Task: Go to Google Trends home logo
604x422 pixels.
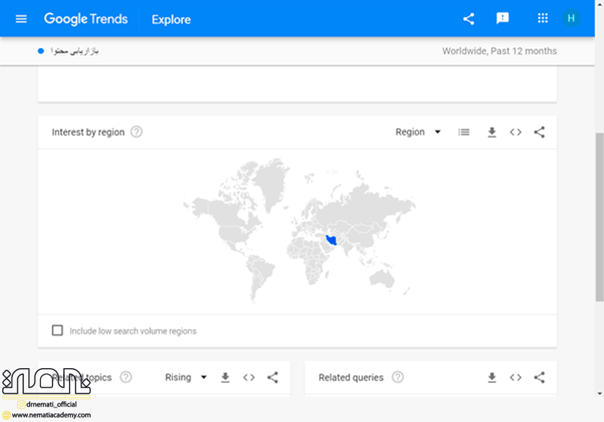Action: coord(85,19)
